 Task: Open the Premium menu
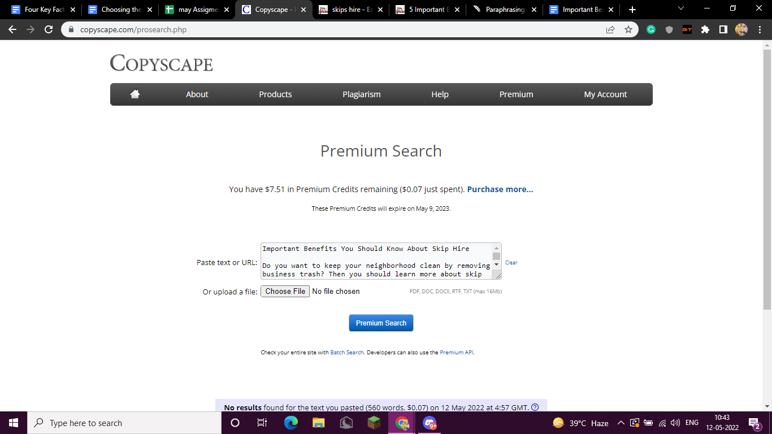point(516,94)
